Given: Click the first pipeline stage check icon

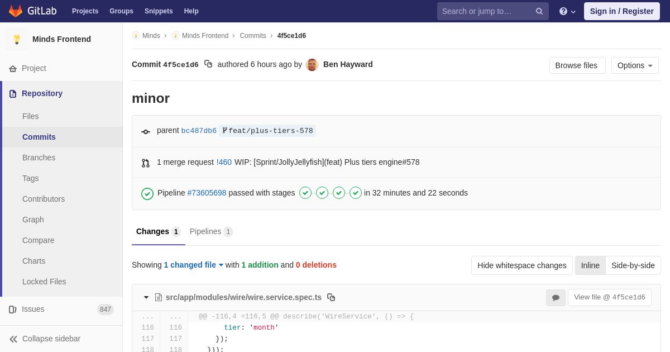Looking at the screenshot, I should [305, 193].
